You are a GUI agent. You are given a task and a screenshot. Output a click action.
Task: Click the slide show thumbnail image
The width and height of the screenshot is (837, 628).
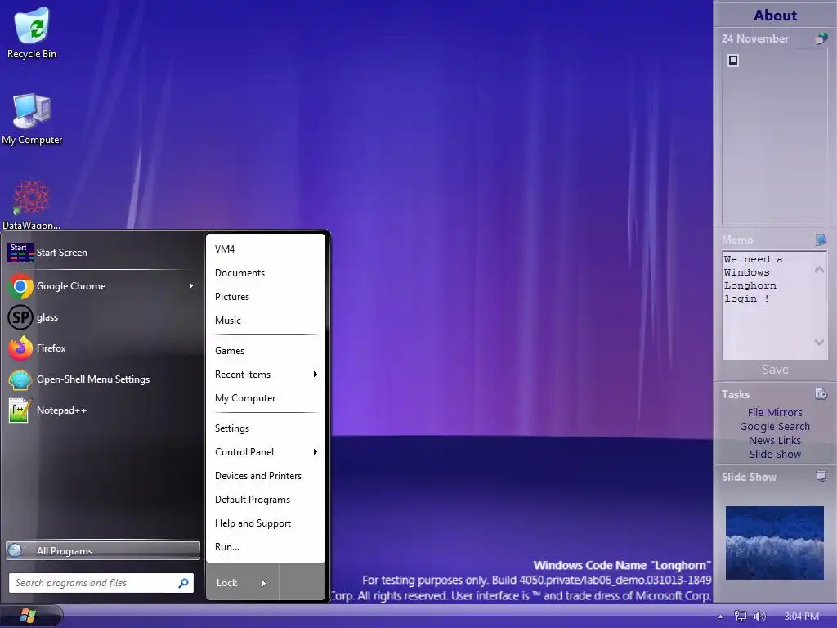775,543
